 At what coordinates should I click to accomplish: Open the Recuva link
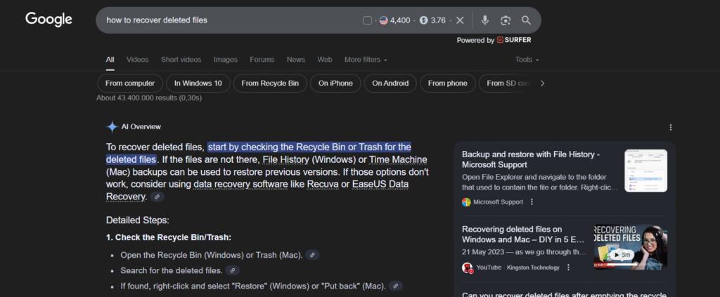point(322,184)
